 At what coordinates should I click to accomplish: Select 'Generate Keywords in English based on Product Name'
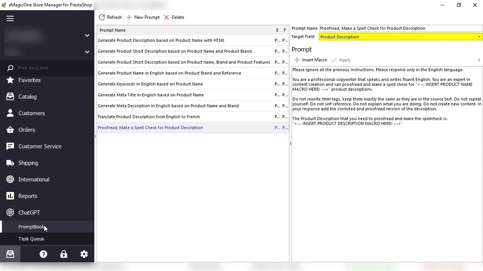click(193, 84)
